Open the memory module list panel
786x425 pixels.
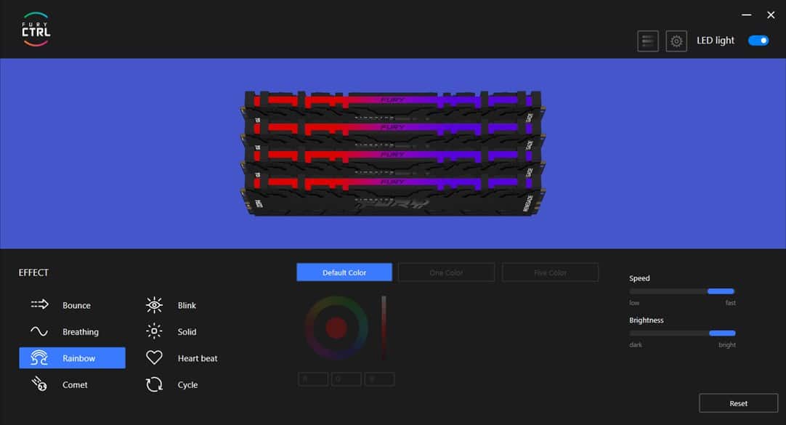click(x=648, y=40)
